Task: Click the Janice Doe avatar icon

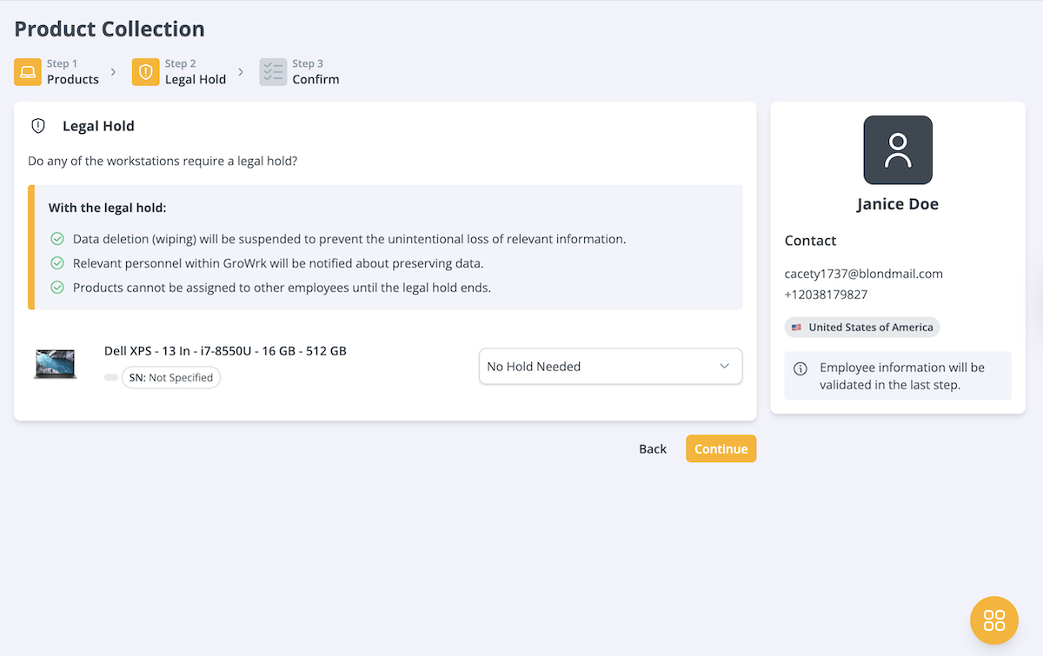Action: click(x=898, y=150)
